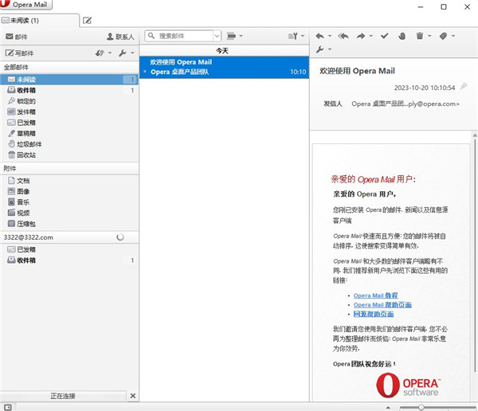This screenshot has width=478, height=411.
Task: Open new compose tab icon
Action: pyautogui.click(x=87, y=19)
